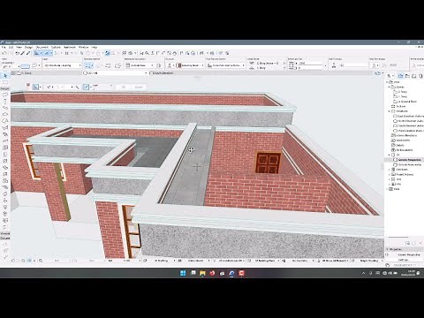Open the Layout Book in Navigator

click(414, 76)
